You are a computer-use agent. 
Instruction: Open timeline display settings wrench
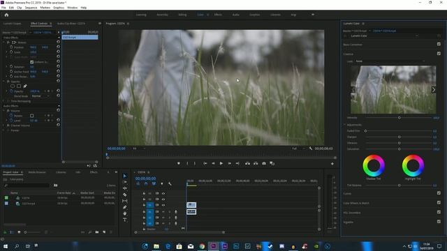click(x=170, y=184)
